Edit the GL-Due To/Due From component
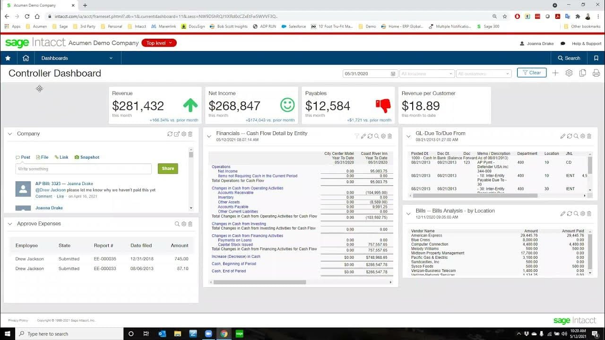Image resolution: width=605 pixels, height=340 pixels. tap(563, 136)
